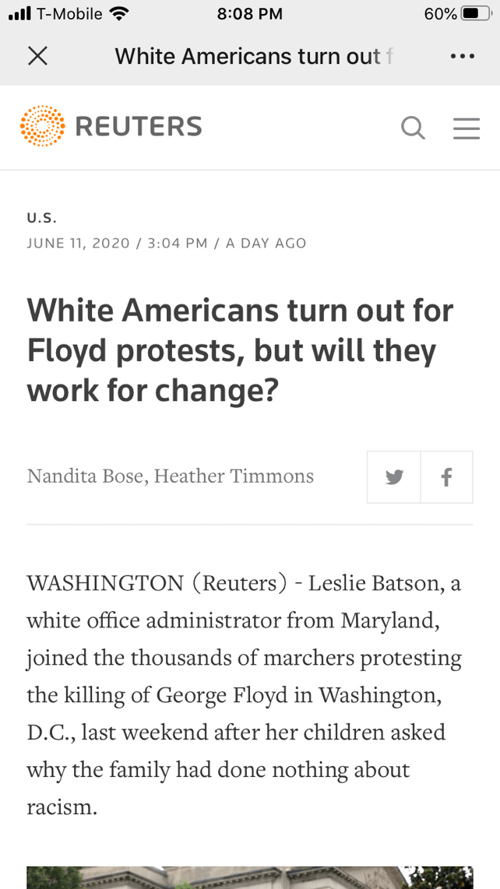Go to the U.S. section
500x889 pixels.
42,218
